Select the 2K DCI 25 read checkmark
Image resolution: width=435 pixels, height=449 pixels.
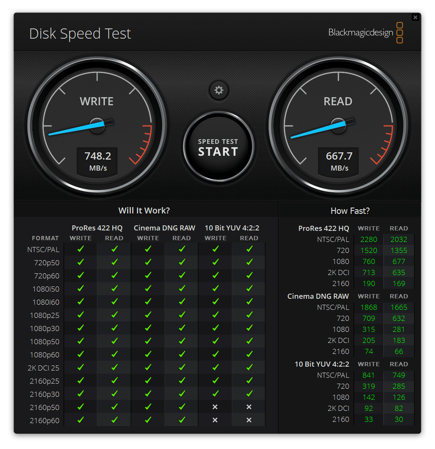[114, 368]
